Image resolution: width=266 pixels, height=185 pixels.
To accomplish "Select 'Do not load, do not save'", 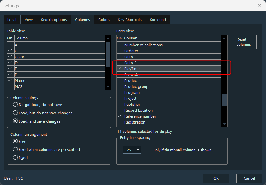I will (x=15, y=105).
